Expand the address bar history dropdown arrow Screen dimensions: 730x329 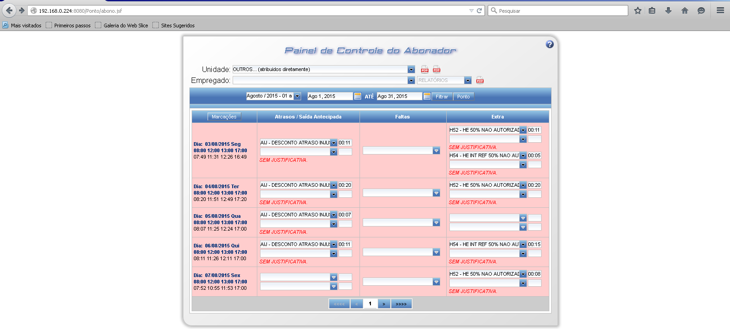pyautogui.click(x=471, y=10)
